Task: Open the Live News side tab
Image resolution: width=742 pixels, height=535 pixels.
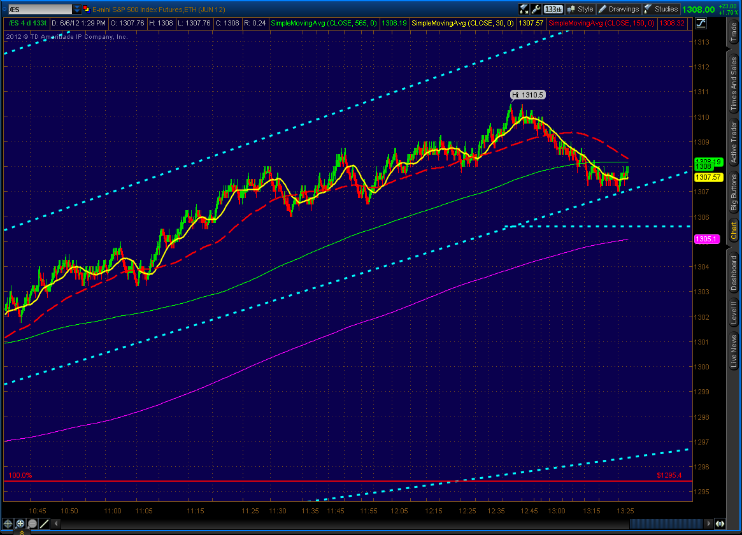Action: pyautogui.click(x=734, y=351)
